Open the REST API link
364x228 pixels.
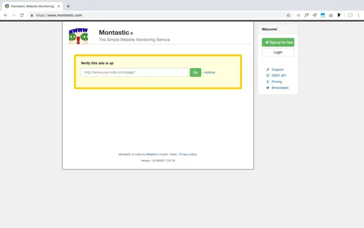[278, 75]
